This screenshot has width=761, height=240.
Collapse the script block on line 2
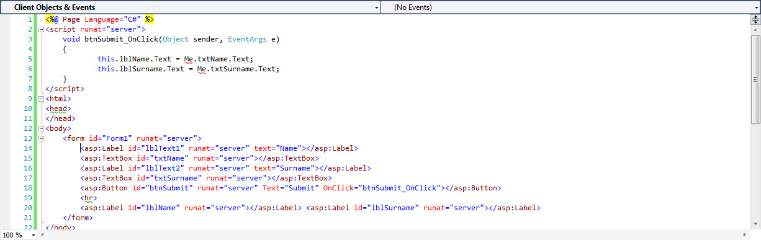41,29
